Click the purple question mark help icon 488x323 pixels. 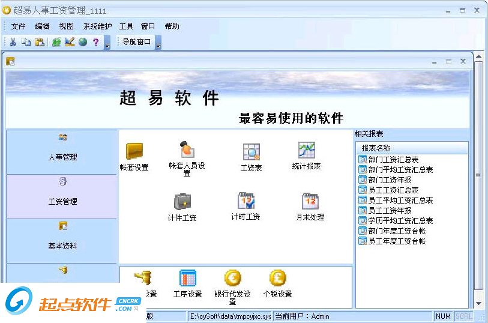[x=96, y=42]
